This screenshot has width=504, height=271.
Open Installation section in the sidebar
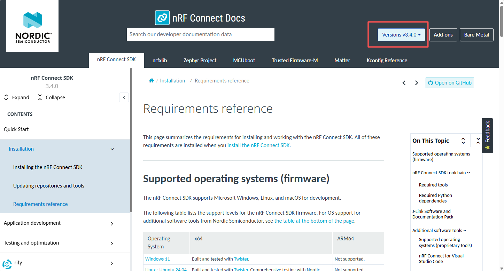[x=21, y=149]
